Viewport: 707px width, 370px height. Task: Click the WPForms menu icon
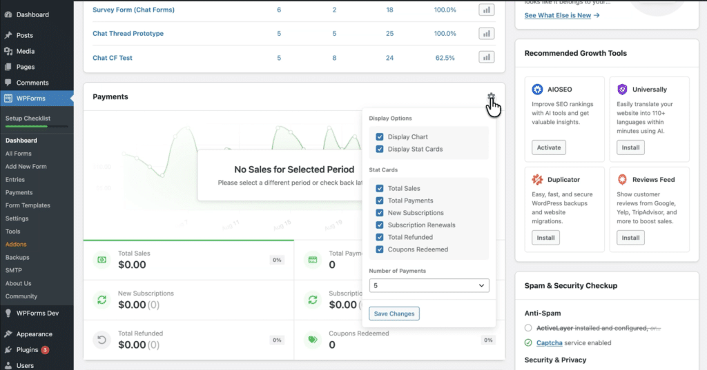[x=8, y=98]
